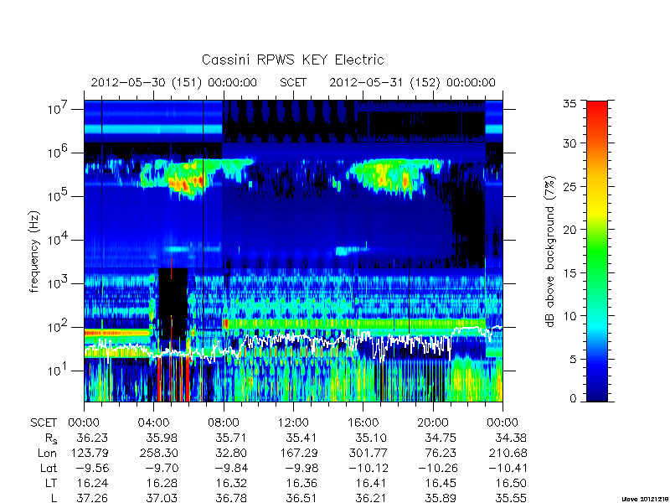
Task: Click the red top of the color bar
Action: click(x=597, y=110)
